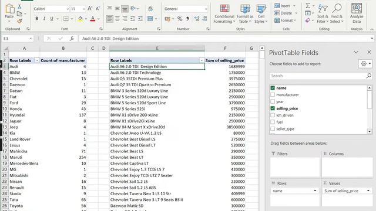Click the Wrap Text icon
376x211 pixels.
[x=150, y=9]
